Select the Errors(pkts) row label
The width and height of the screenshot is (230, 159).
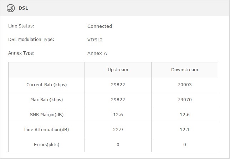pyautogui.click(x=46, y=144)
